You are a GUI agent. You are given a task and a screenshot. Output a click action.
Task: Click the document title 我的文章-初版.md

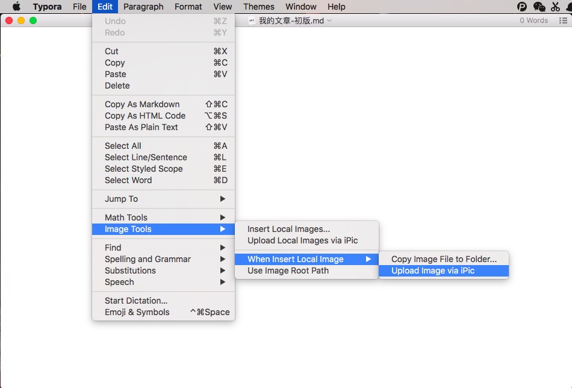[291, 21]
